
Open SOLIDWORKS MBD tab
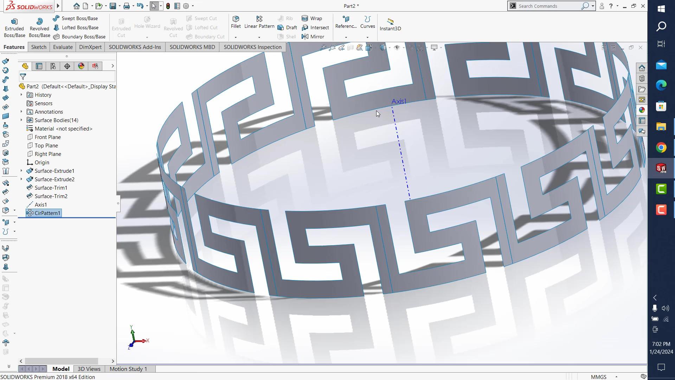tap(192, 47)
